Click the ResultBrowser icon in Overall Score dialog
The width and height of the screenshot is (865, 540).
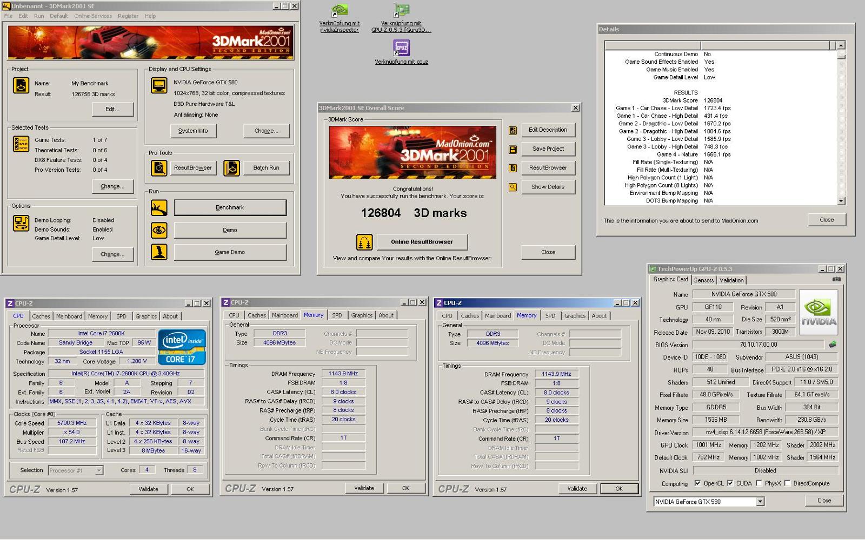click(x=513, y=168)
